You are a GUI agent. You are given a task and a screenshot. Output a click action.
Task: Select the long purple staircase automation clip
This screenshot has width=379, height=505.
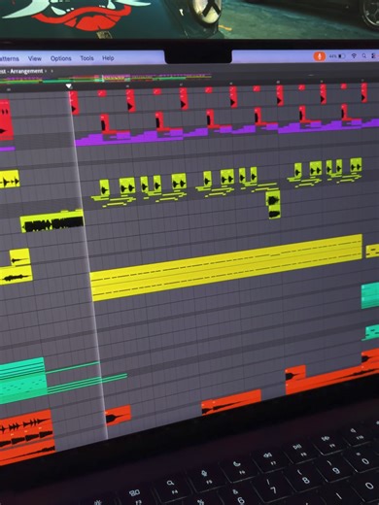[x=226, y=133]
